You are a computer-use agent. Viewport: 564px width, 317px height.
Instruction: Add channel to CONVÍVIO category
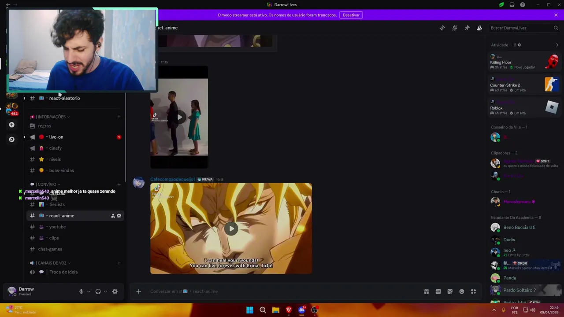(x=119, y=184)
